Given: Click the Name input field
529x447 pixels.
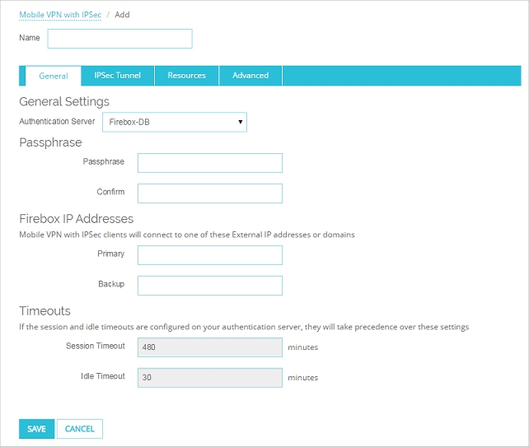Looking at the screenshot, I should pyautogui.click(x=119, y=39).
